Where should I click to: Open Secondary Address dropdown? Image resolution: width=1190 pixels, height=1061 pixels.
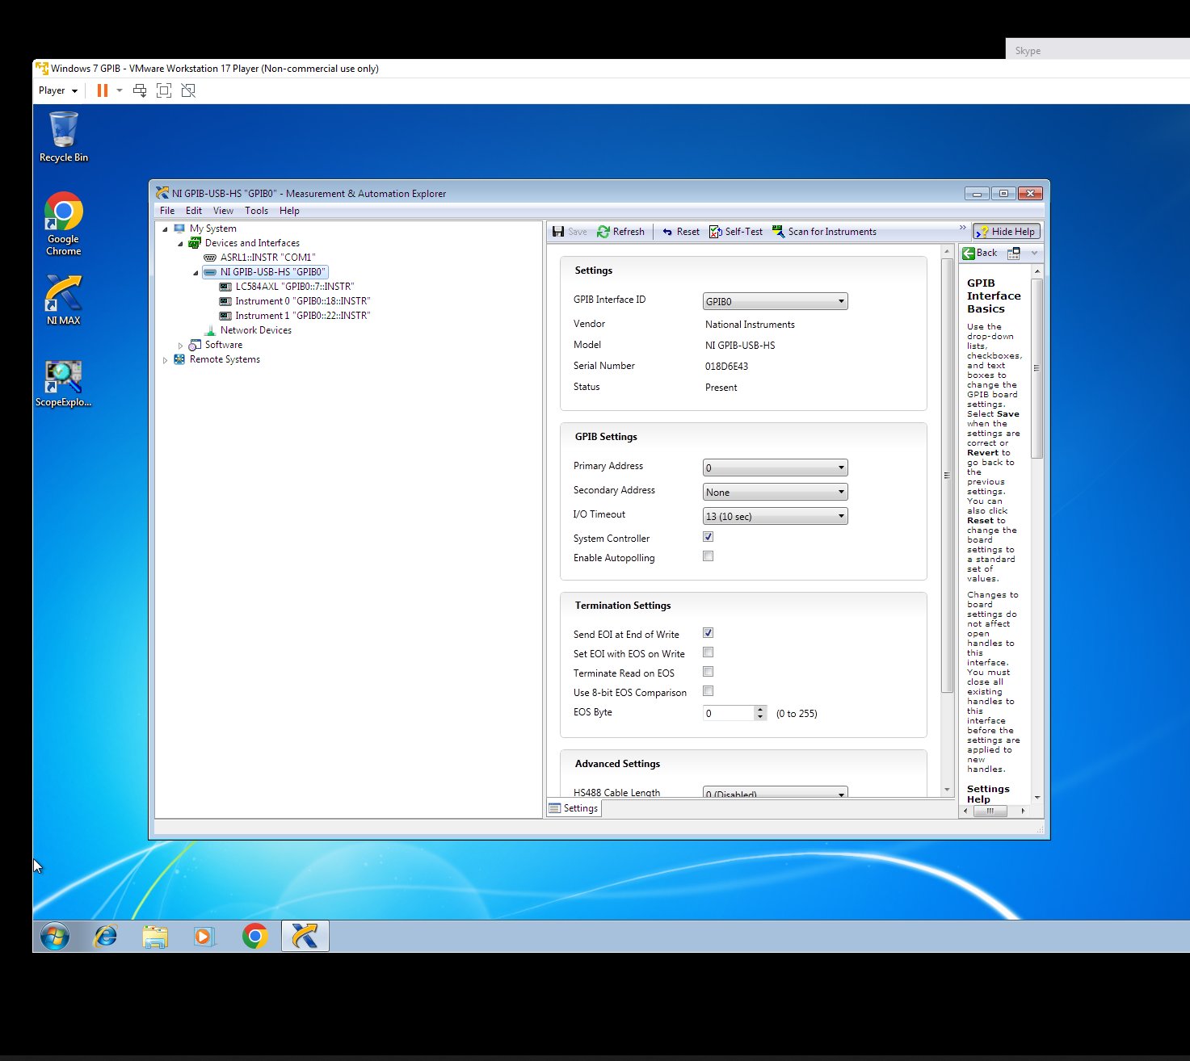point(776,492)
